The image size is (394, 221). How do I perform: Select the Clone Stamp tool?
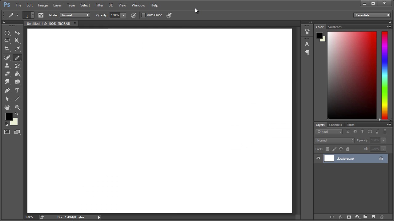coord(7,66)
